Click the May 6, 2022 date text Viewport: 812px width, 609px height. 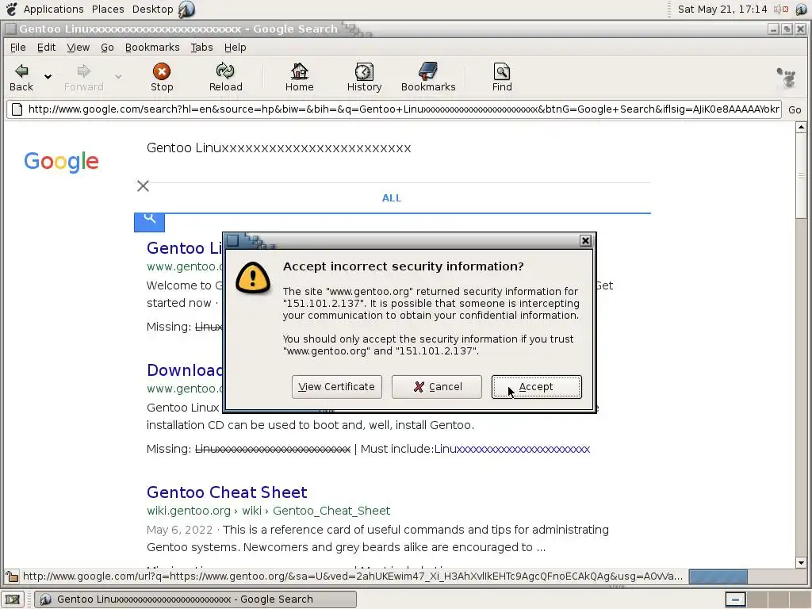click(179, 530)
